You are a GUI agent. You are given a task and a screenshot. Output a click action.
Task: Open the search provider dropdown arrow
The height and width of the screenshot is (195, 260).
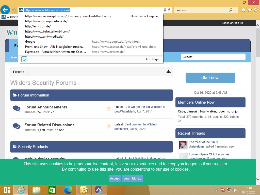pos(235,10)
